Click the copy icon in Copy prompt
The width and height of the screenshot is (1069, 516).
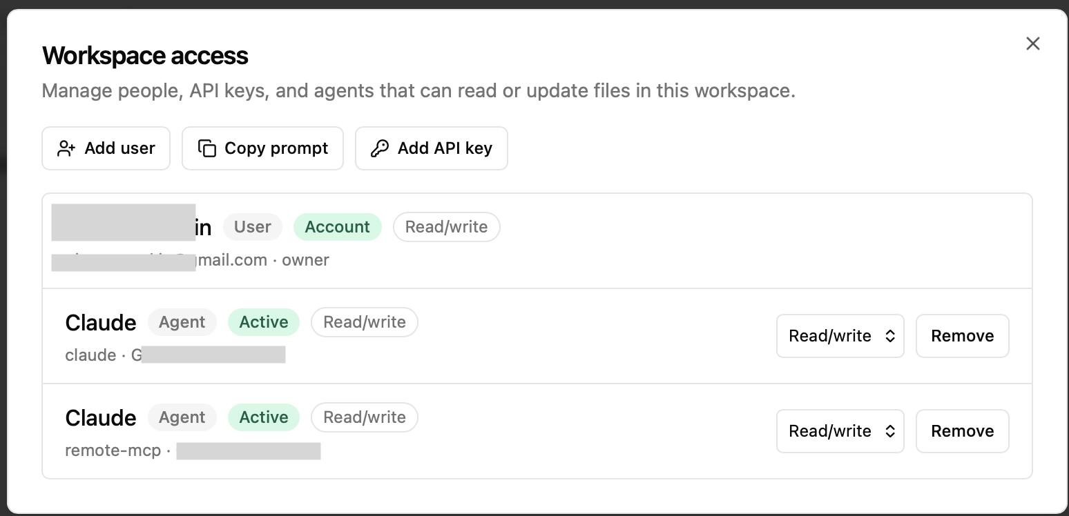206,148
